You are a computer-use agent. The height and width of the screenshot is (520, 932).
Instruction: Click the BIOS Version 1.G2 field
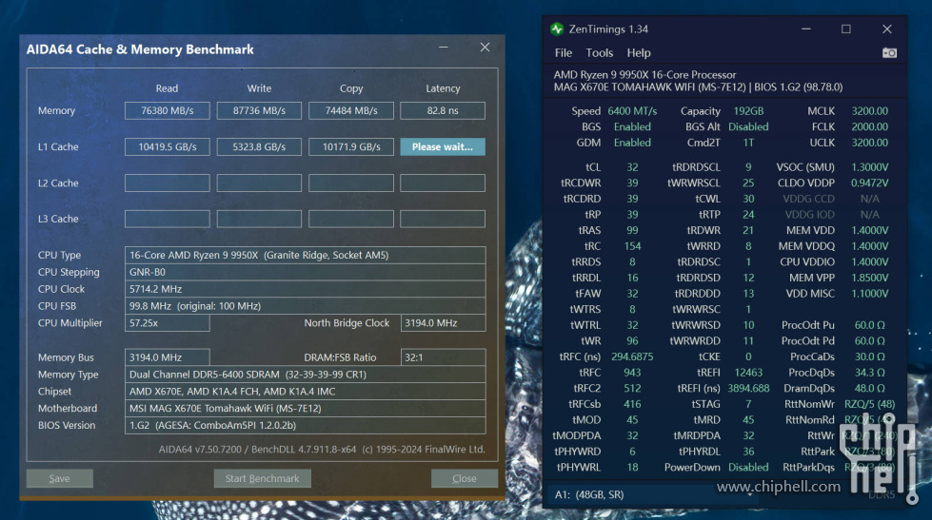point(305,426)
